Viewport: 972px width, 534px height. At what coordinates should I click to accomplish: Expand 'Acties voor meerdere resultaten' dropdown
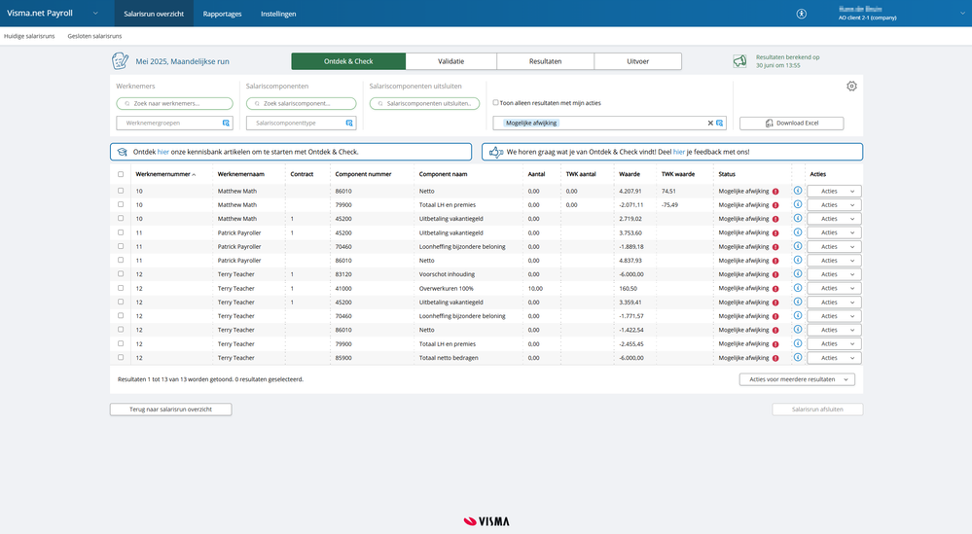(797, 379)
